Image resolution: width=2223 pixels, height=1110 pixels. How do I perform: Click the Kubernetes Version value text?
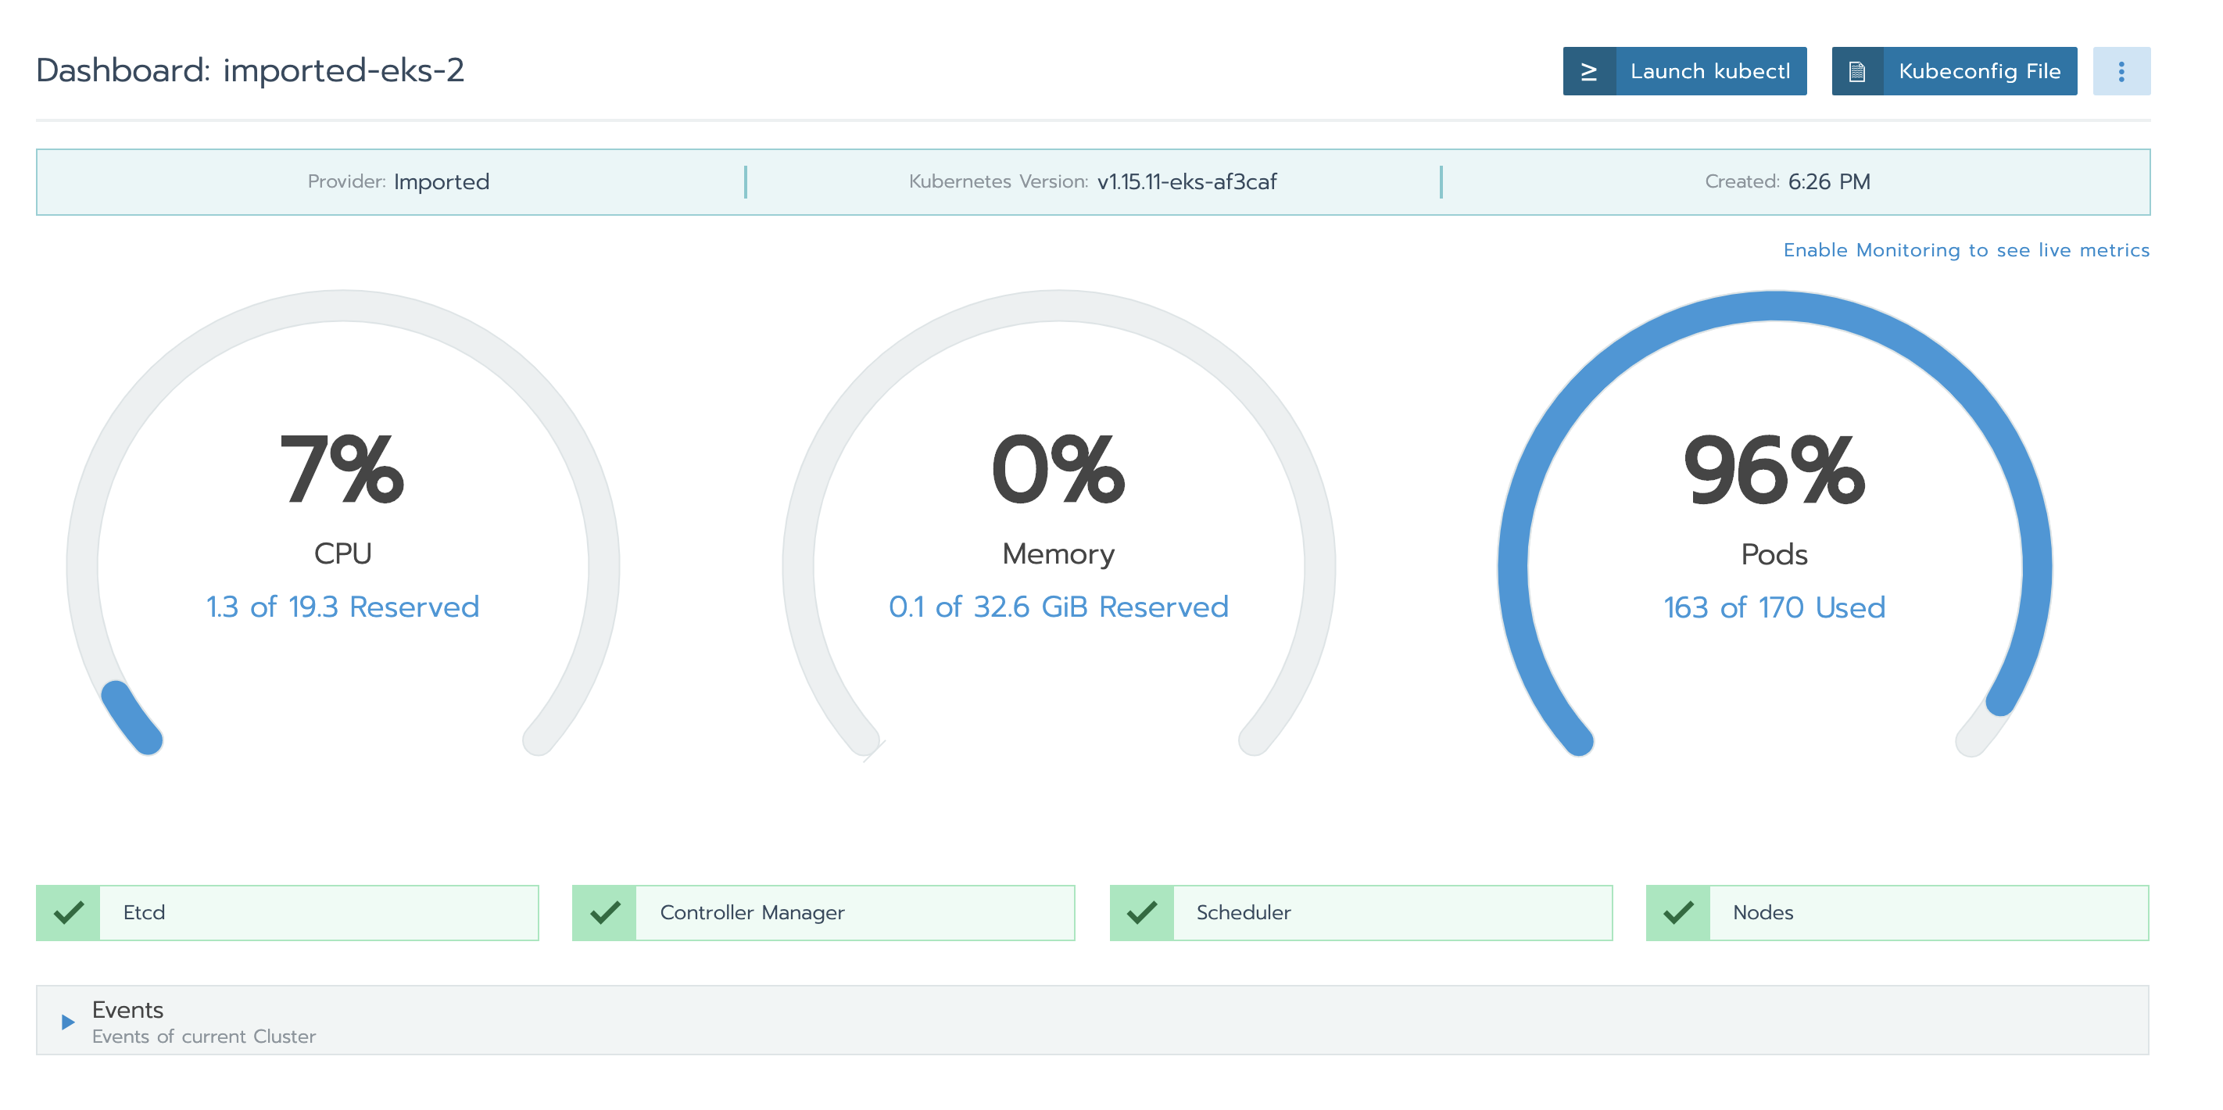coord(1187,182)
